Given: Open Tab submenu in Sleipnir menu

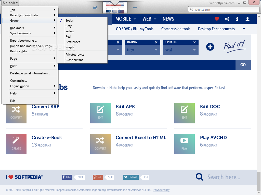Looking at the screenshot, I should coord(30,10).
